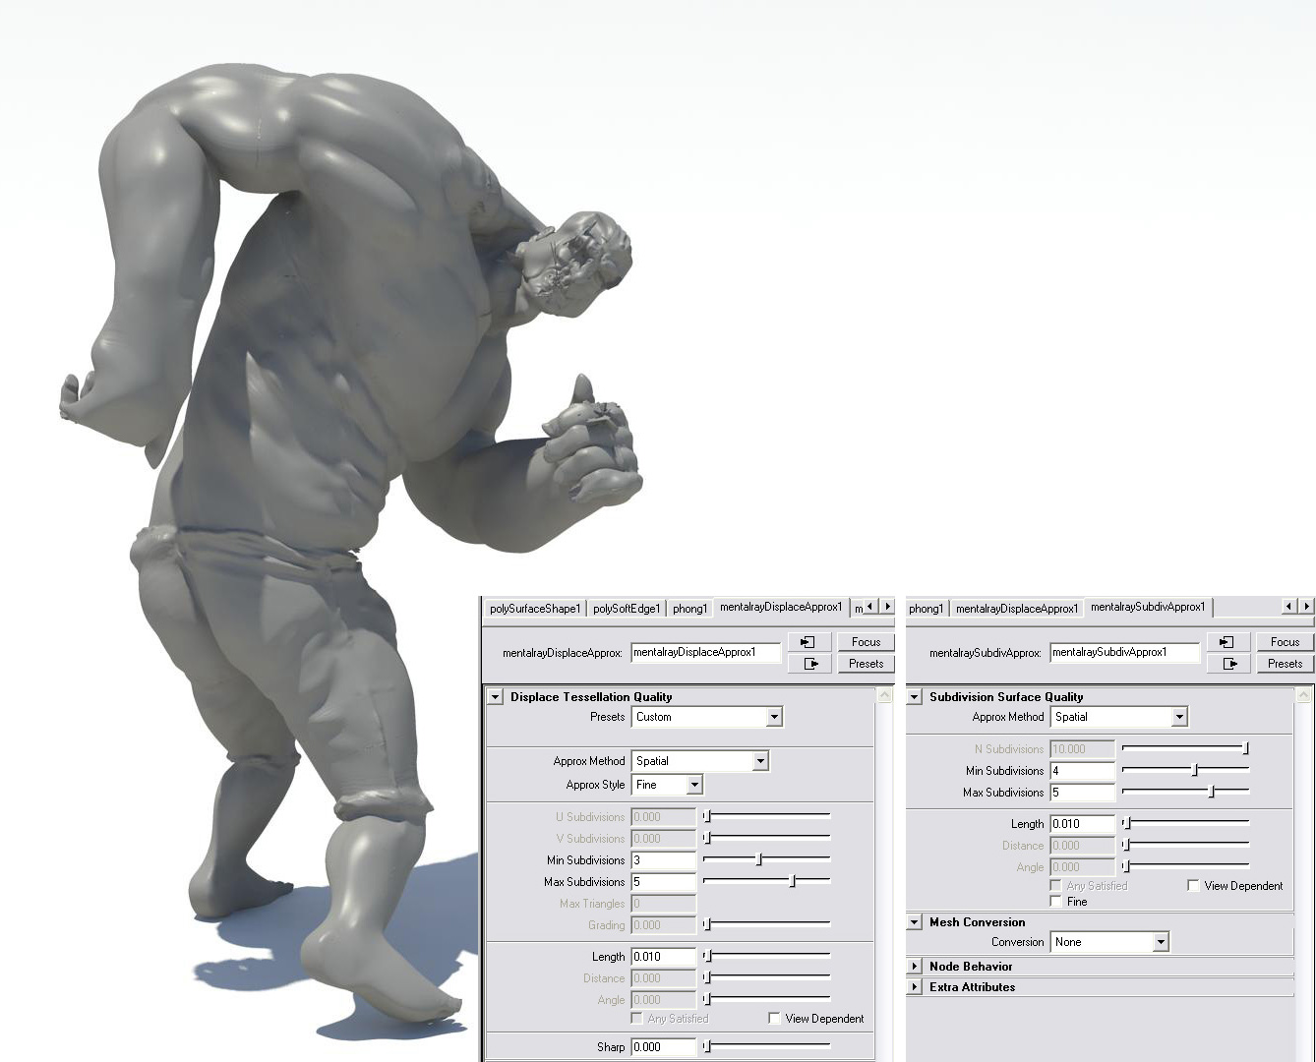Click Max Subdivisions slider in displace panel
This screenshot has height=1062, width=1316.
pyautogui.click(x=766, y=882)
